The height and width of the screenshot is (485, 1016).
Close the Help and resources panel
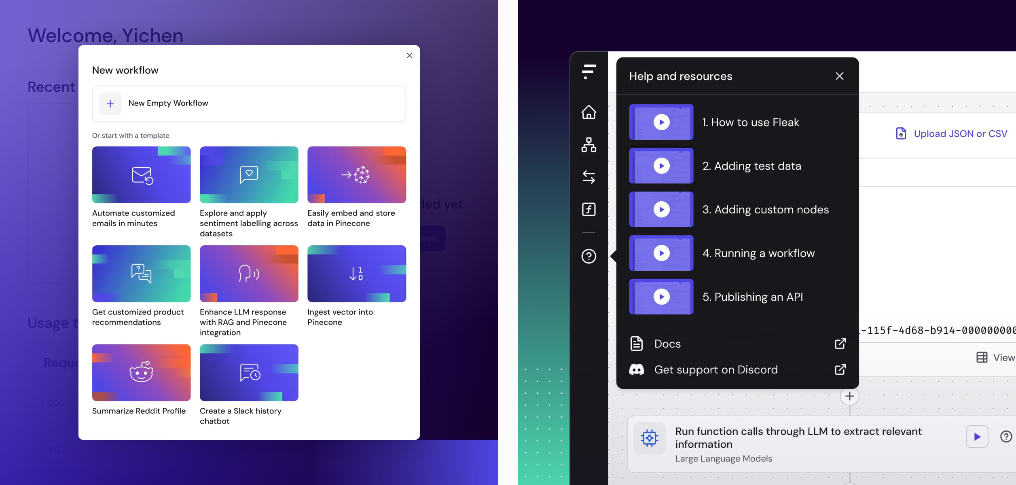840,76
